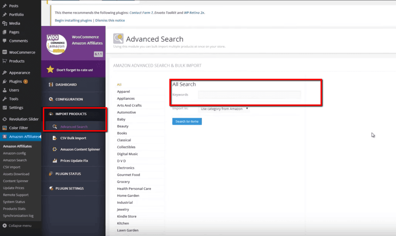Image resolution: width=396 pixels, height=236 pixels.
Task: Click the CSV Bulk Import file icon
Action: coord(55,138)
